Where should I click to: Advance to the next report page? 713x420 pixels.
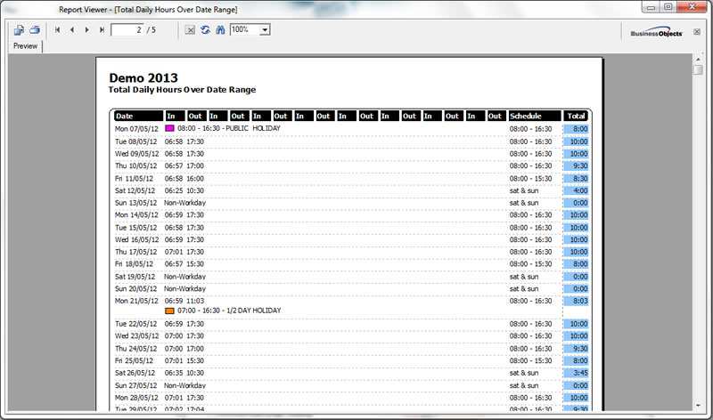[x=86, y=30]
